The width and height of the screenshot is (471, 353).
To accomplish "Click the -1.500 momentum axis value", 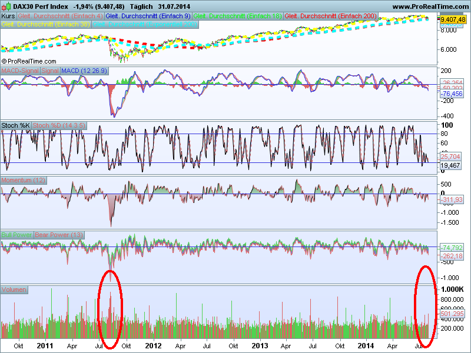I will [x=450, y=222].
